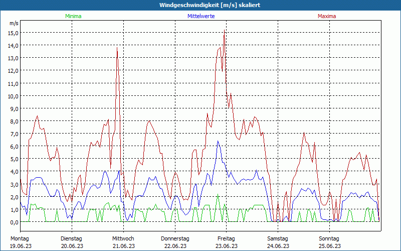401x251 pixels.
Task: Click the Montag day label
Action: (x=20, y=239)
